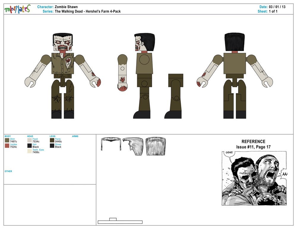Click the "REFERENCE" heading
This screenshot has width=297, height=229.
pos(253,141)
